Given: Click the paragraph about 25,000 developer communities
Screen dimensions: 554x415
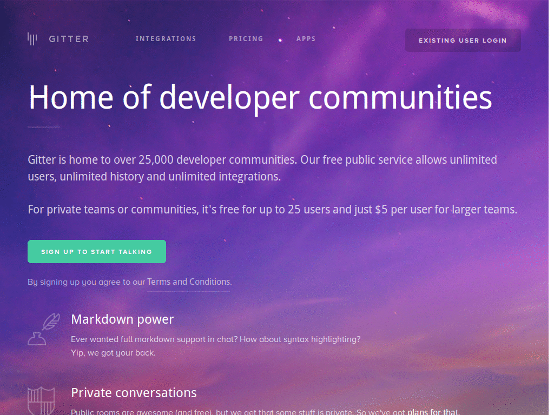Looking at the screenshot, I should (262, 168).
